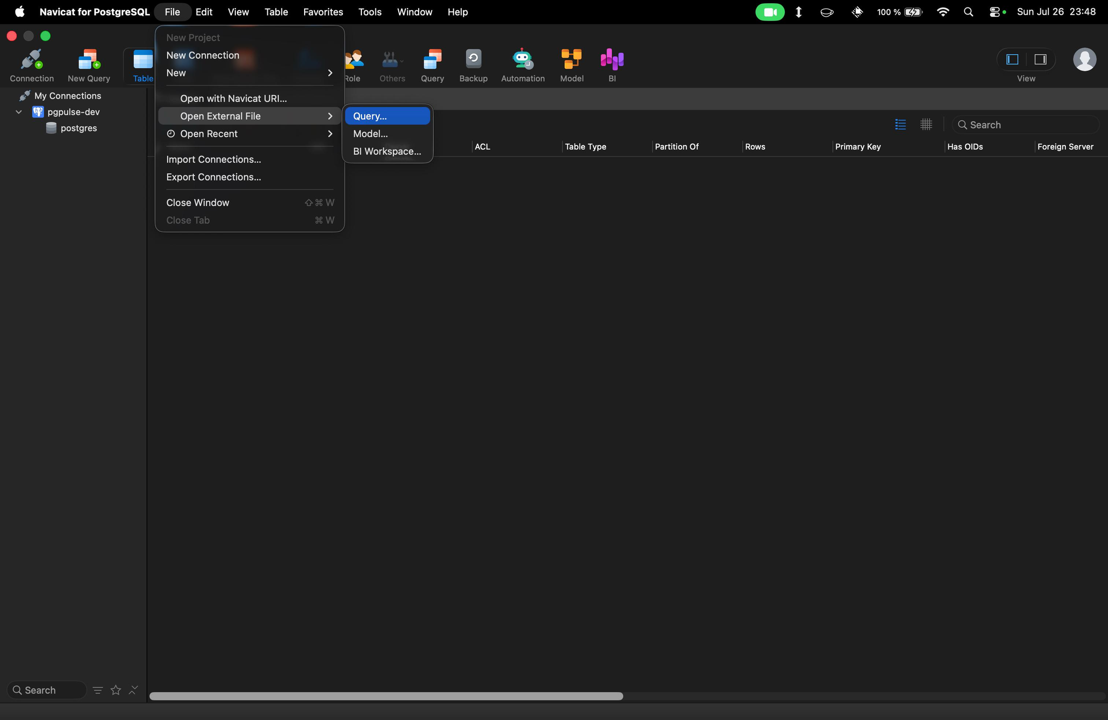Select the postgres database

[78, 128]
